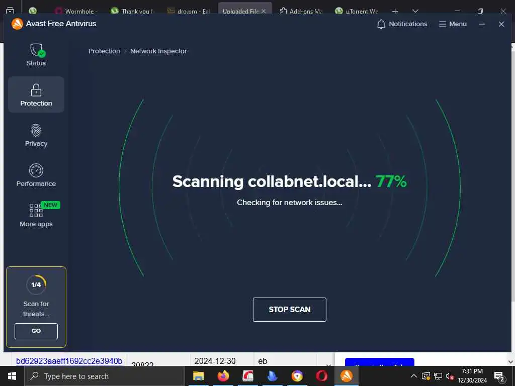Click the 1/4 scan progress ring
The height and width of the screenshot is (386, 515).
pyautogui.click(x=36, y=284)
